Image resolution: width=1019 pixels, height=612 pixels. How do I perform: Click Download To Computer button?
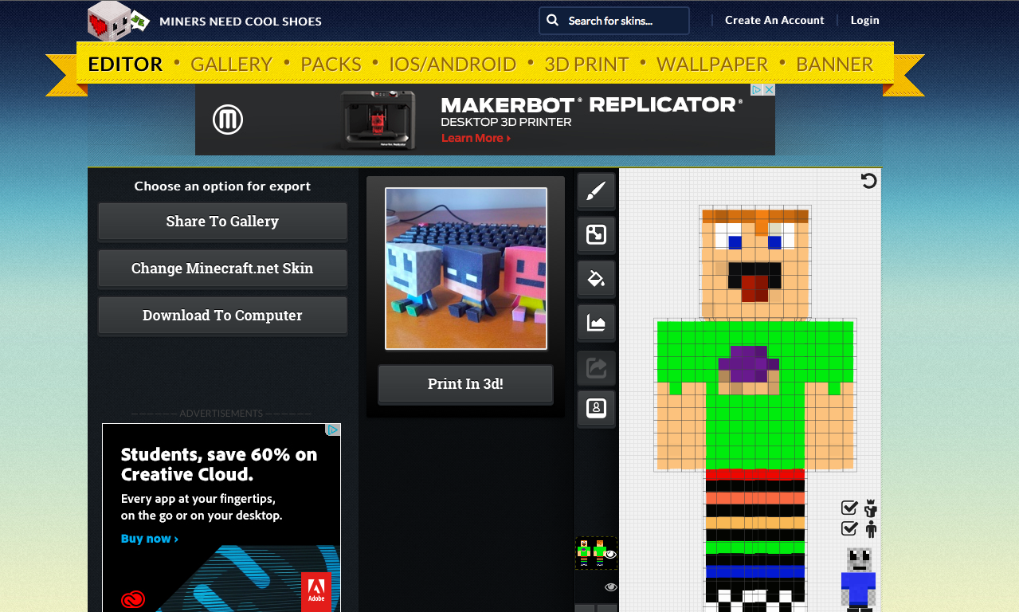point(222,316)
